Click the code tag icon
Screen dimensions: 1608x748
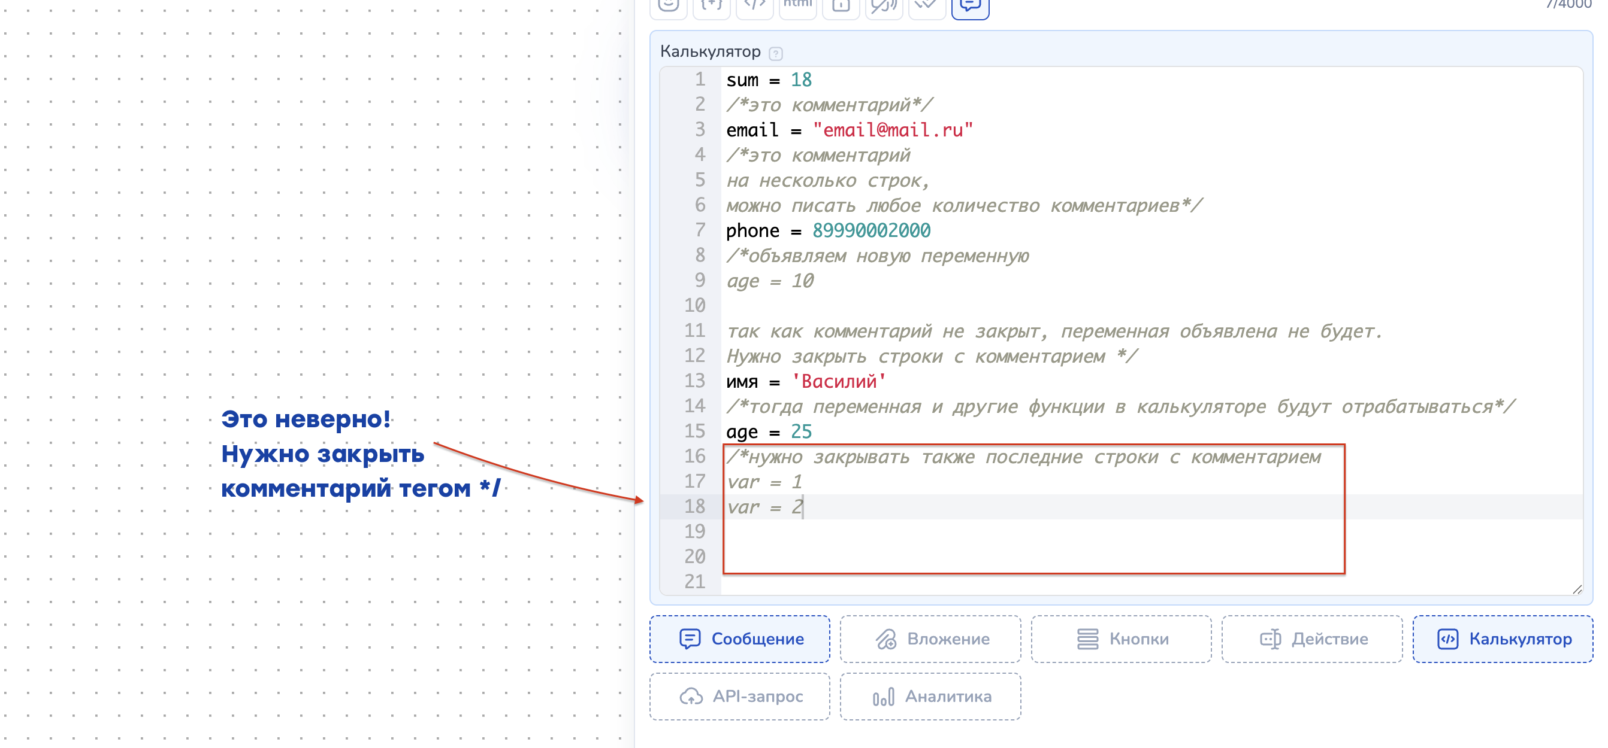pyautogui.click(x=754, y=6)
